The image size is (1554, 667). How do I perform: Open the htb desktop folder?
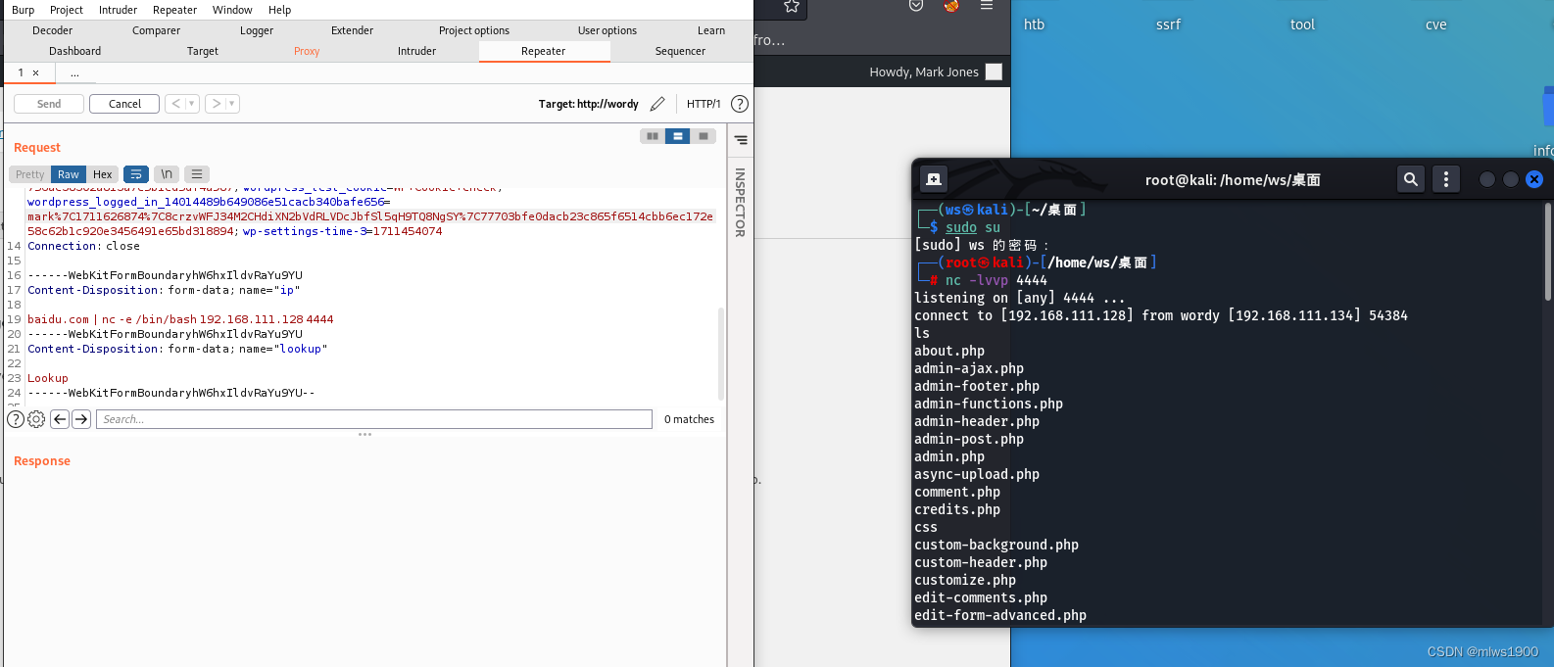tap(1034, 24)
